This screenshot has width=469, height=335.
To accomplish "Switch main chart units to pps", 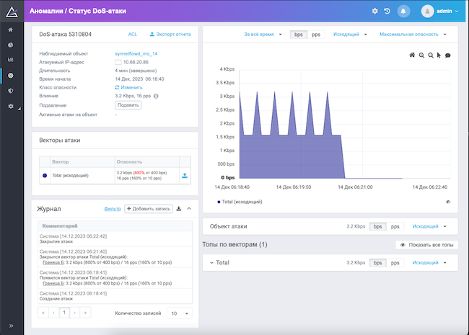I will (x=315, y=34).
